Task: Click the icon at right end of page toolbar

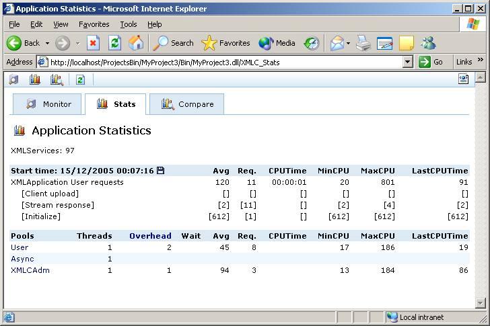Action: click(464, 79)
